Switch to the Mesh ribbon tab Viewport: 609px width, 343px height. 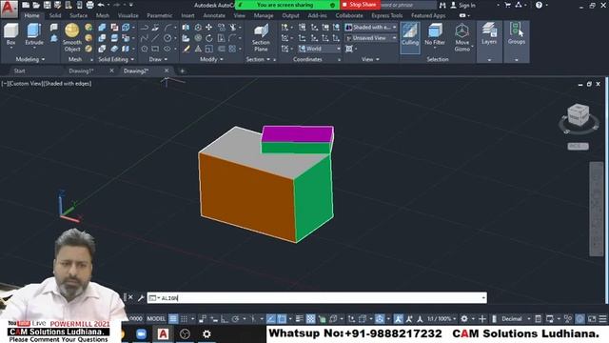point(103,15)
